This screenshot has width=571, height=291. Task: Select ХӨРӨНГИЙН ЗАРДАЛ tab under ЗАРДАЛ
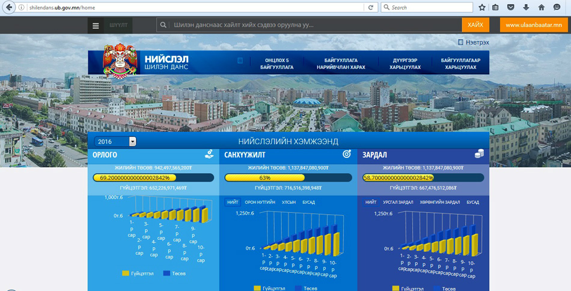click(439, 203)
